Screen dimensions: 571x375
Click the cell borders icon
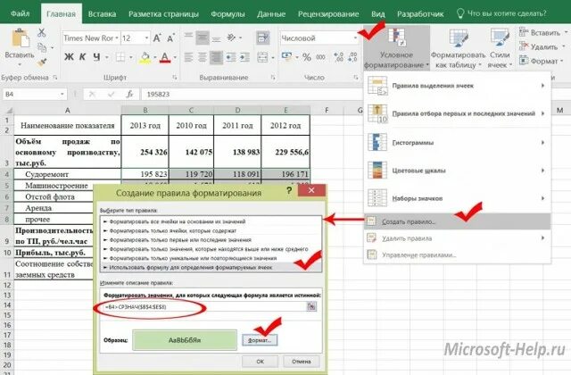point(120,57)
